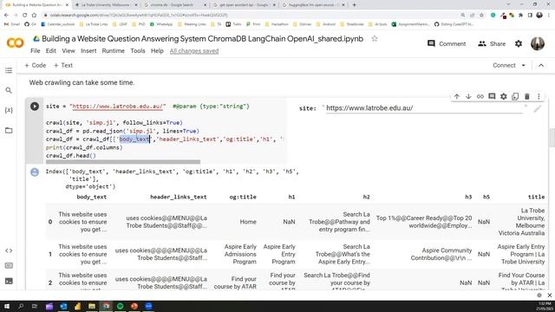Add a new Code cell
Screen dimensions: 555x312
point(36,66)
